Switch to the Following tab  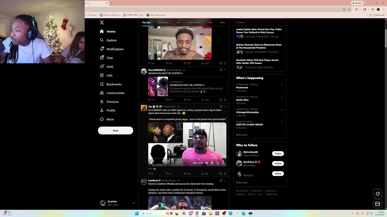click(x=163, y=22)
